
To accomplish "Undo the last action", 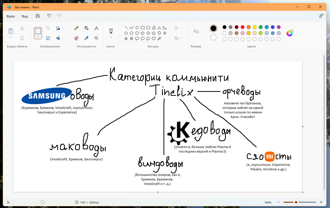I will (49, 16).
